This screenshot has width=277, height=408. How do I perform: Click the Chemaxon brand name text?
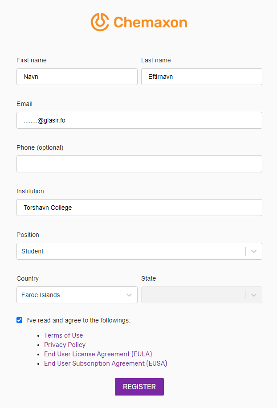[x=150, y=22]
